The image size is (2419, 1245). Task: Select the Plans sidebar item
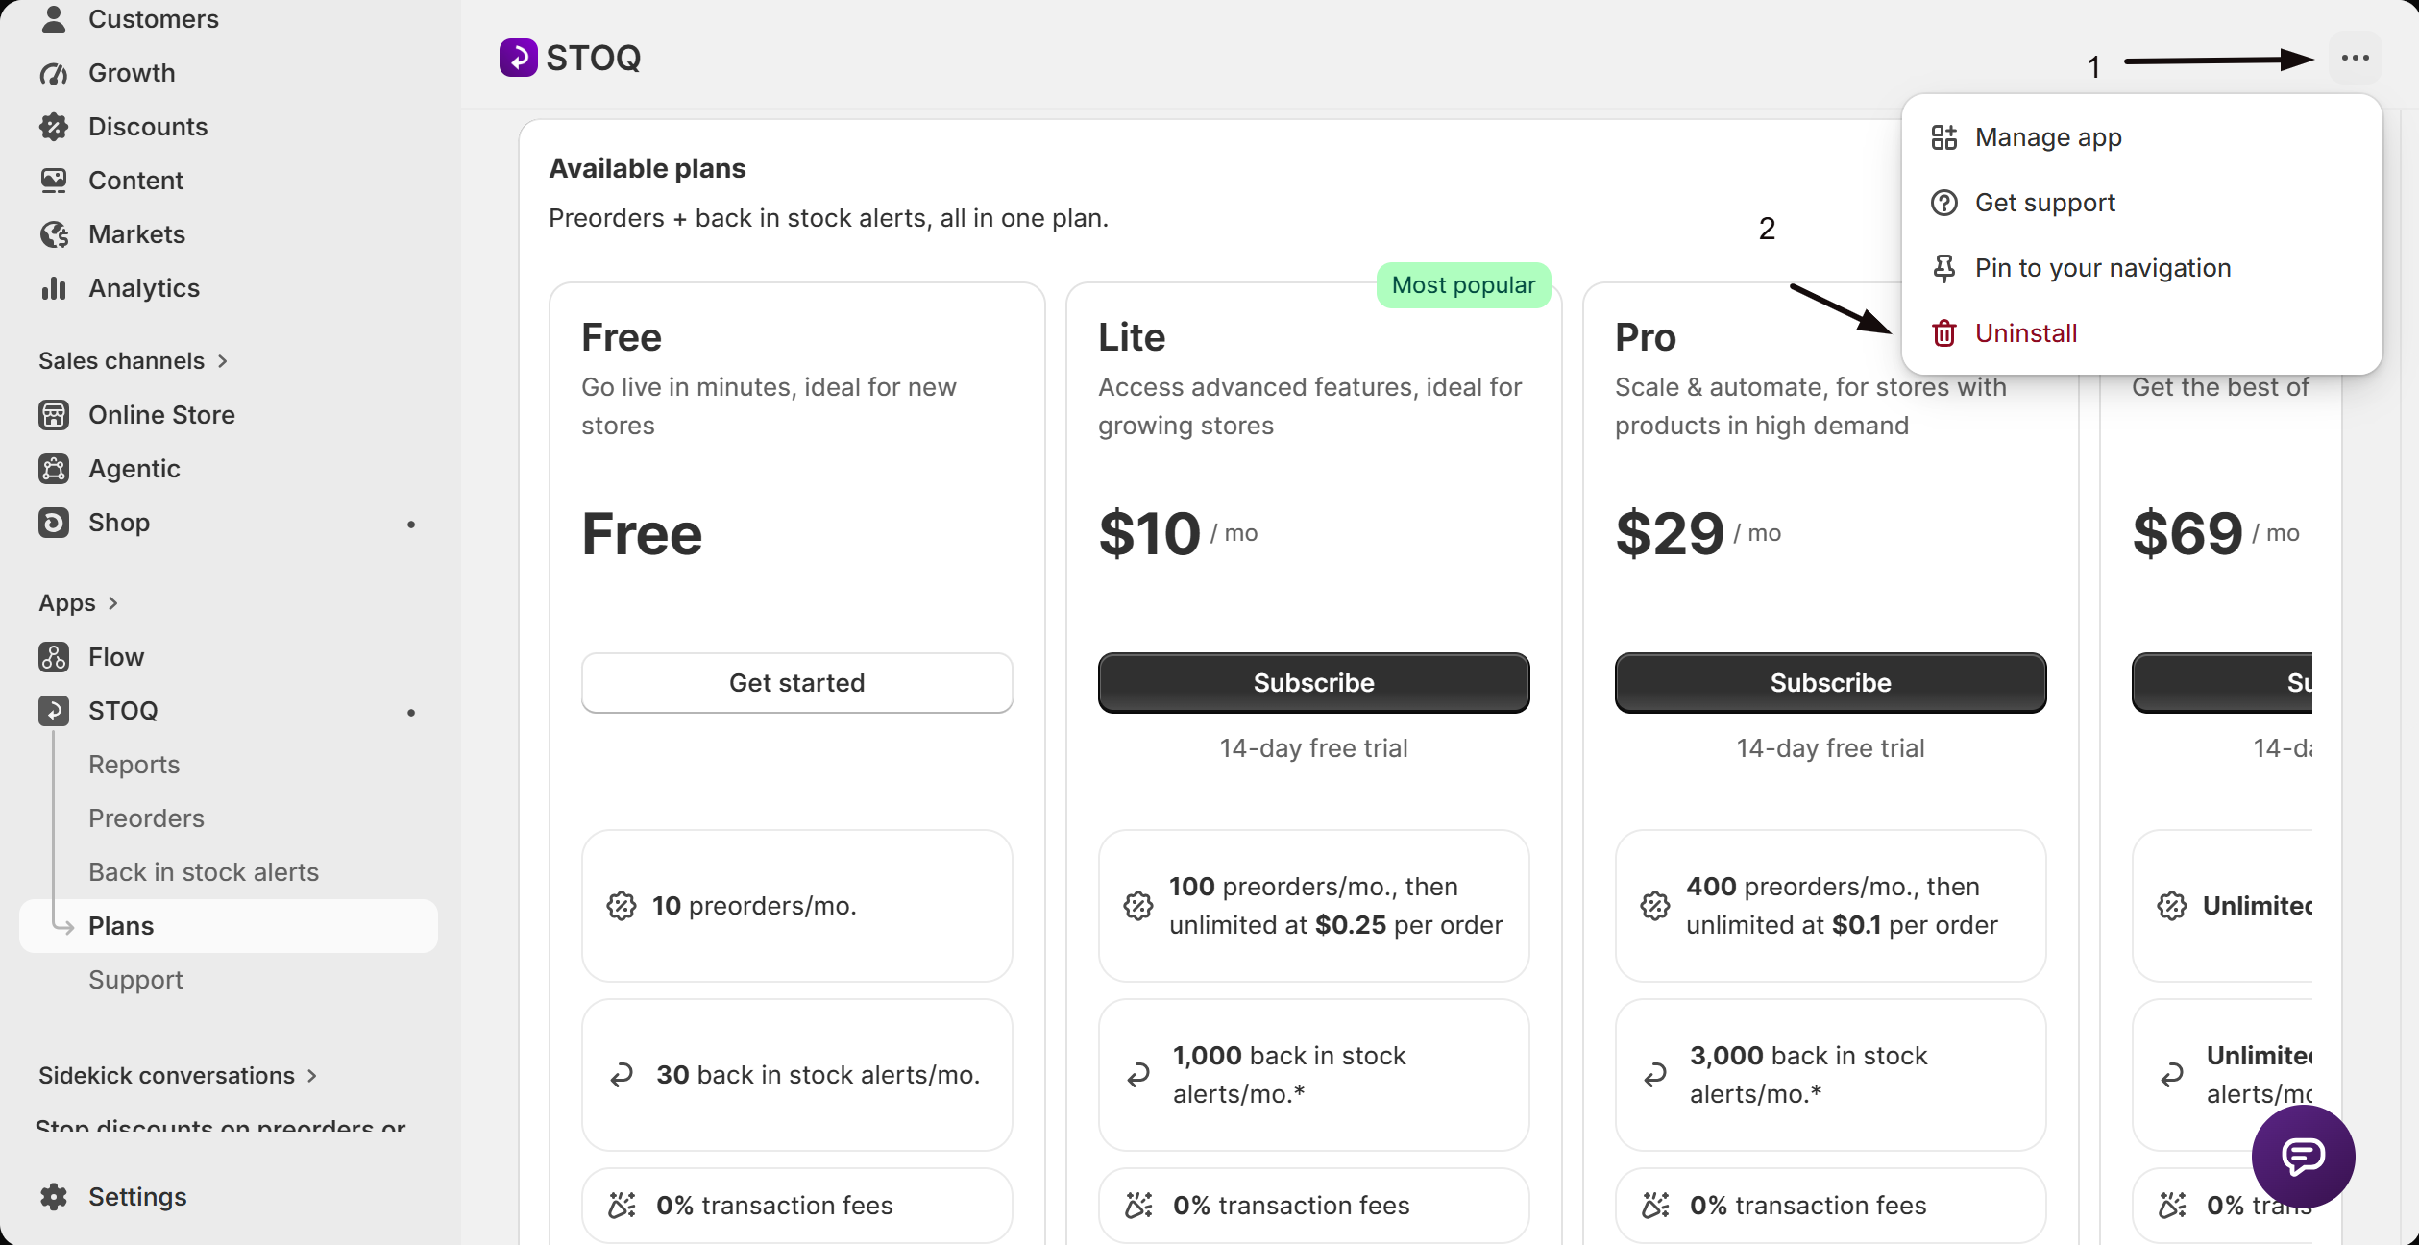229,926
